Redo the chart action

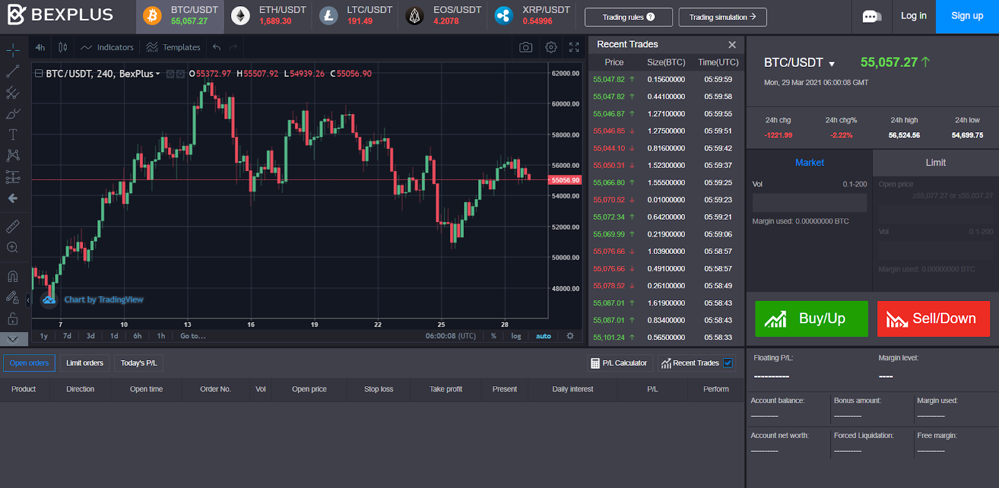(234, 47)
